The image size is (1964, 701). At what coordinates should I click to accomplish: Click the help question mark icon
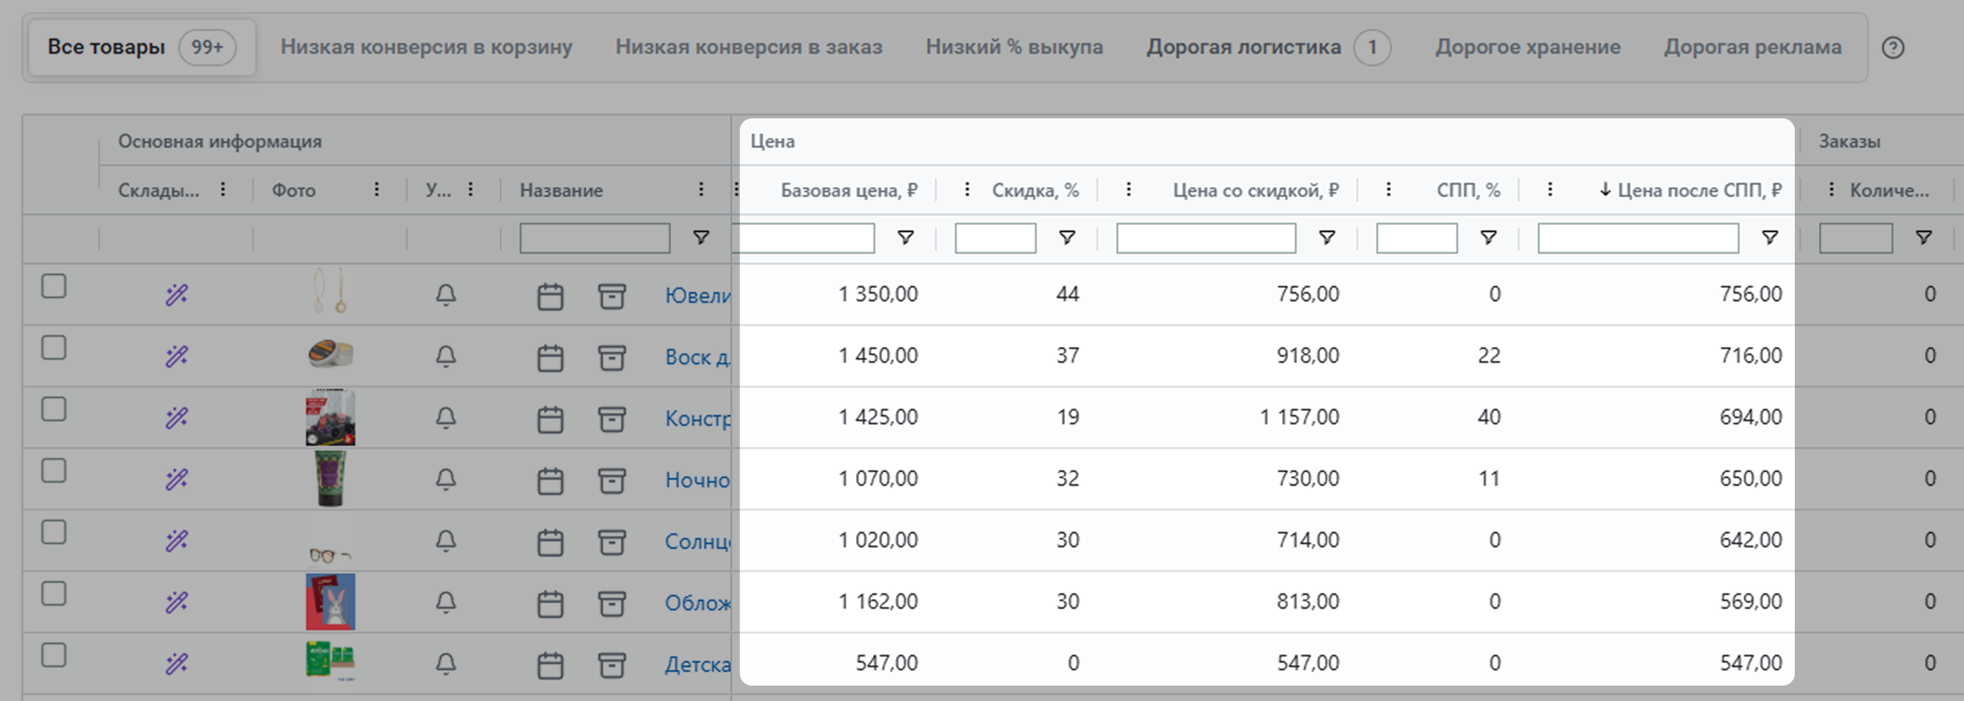(x=1892, y=48)
